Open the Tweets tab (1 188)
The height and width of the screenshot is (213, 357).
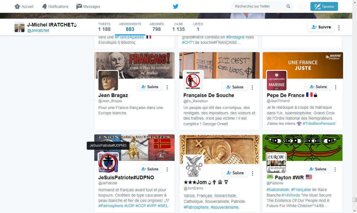[104, 27]
